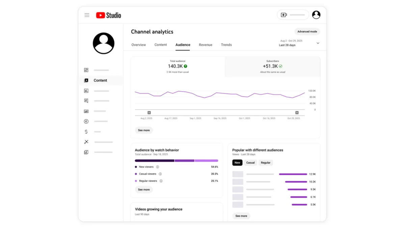Enable the Regular audience filter chip
405x228 pixels.
[x=266, y=162]
